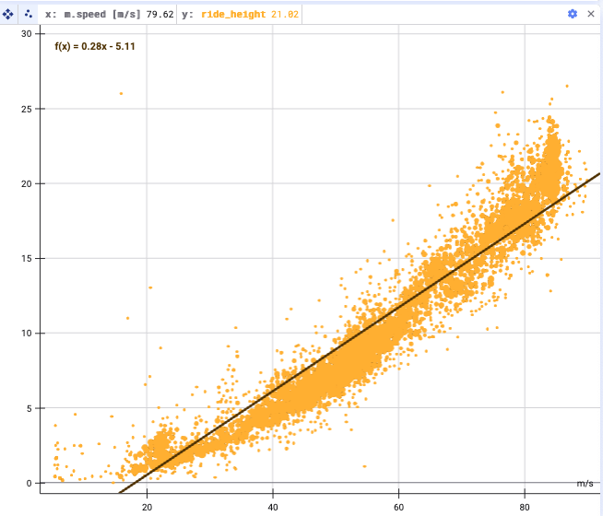Click the x-axis tick label 20

(147, 507)
